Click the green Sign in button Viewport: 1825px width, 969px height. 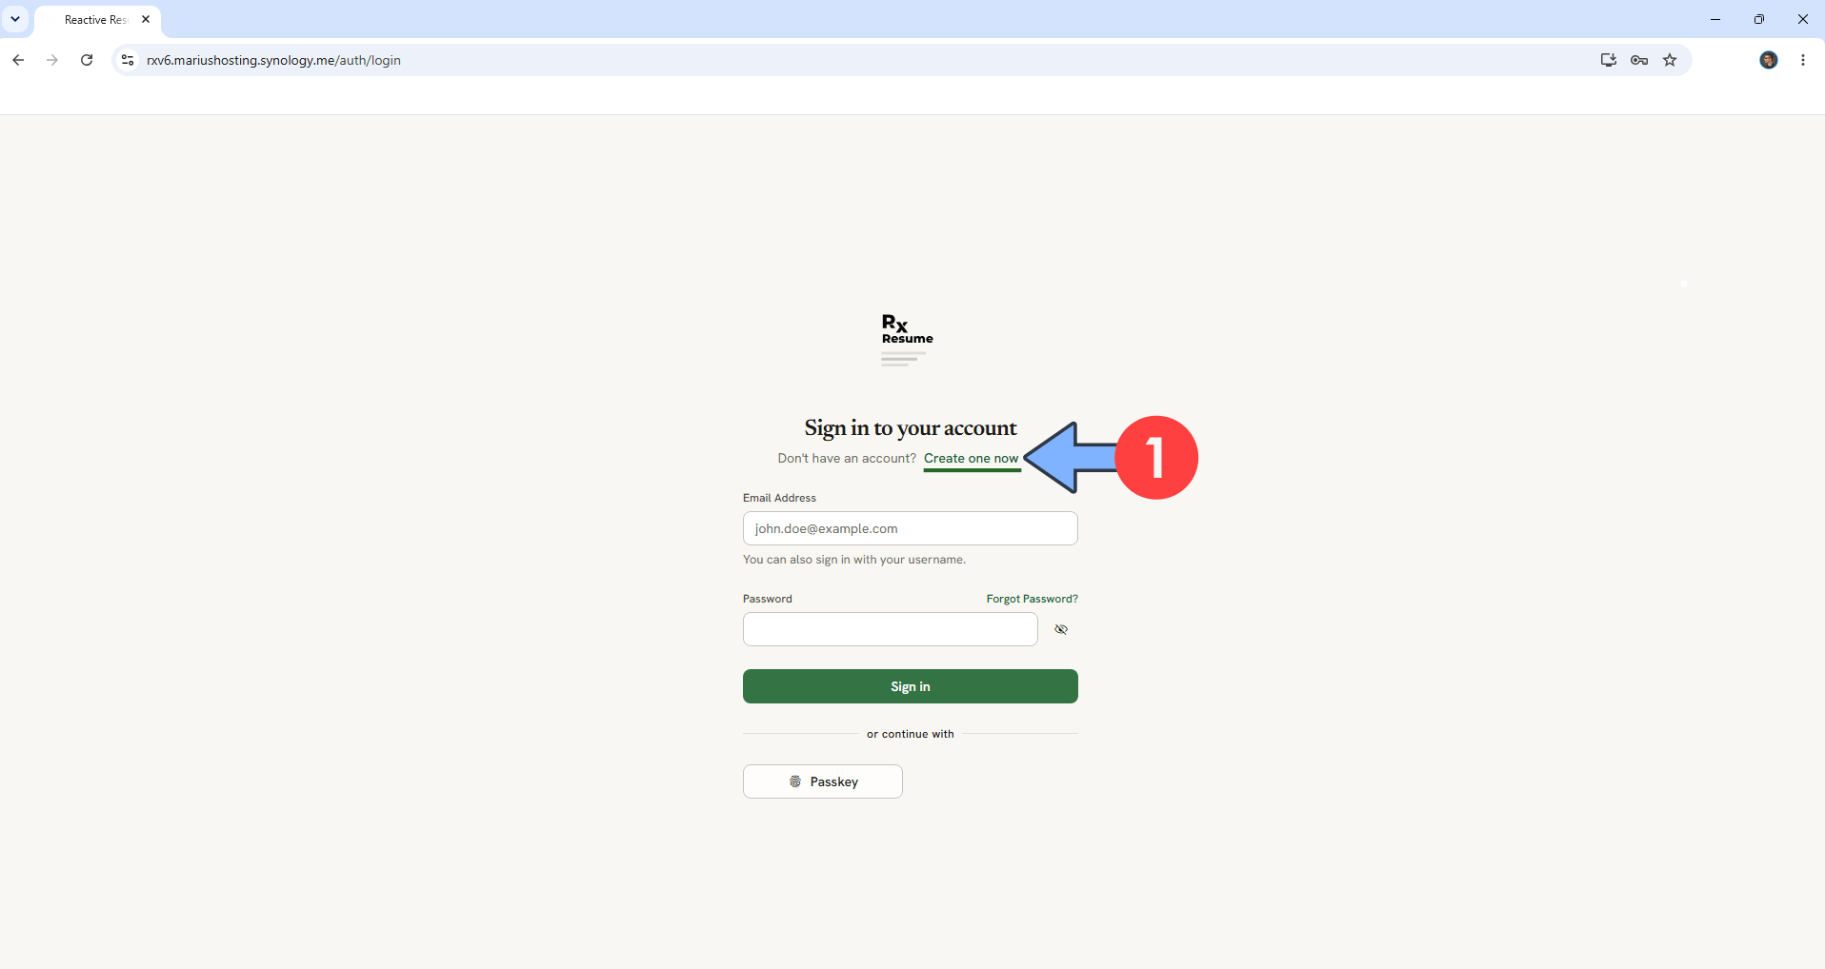(x=911, y=686)
